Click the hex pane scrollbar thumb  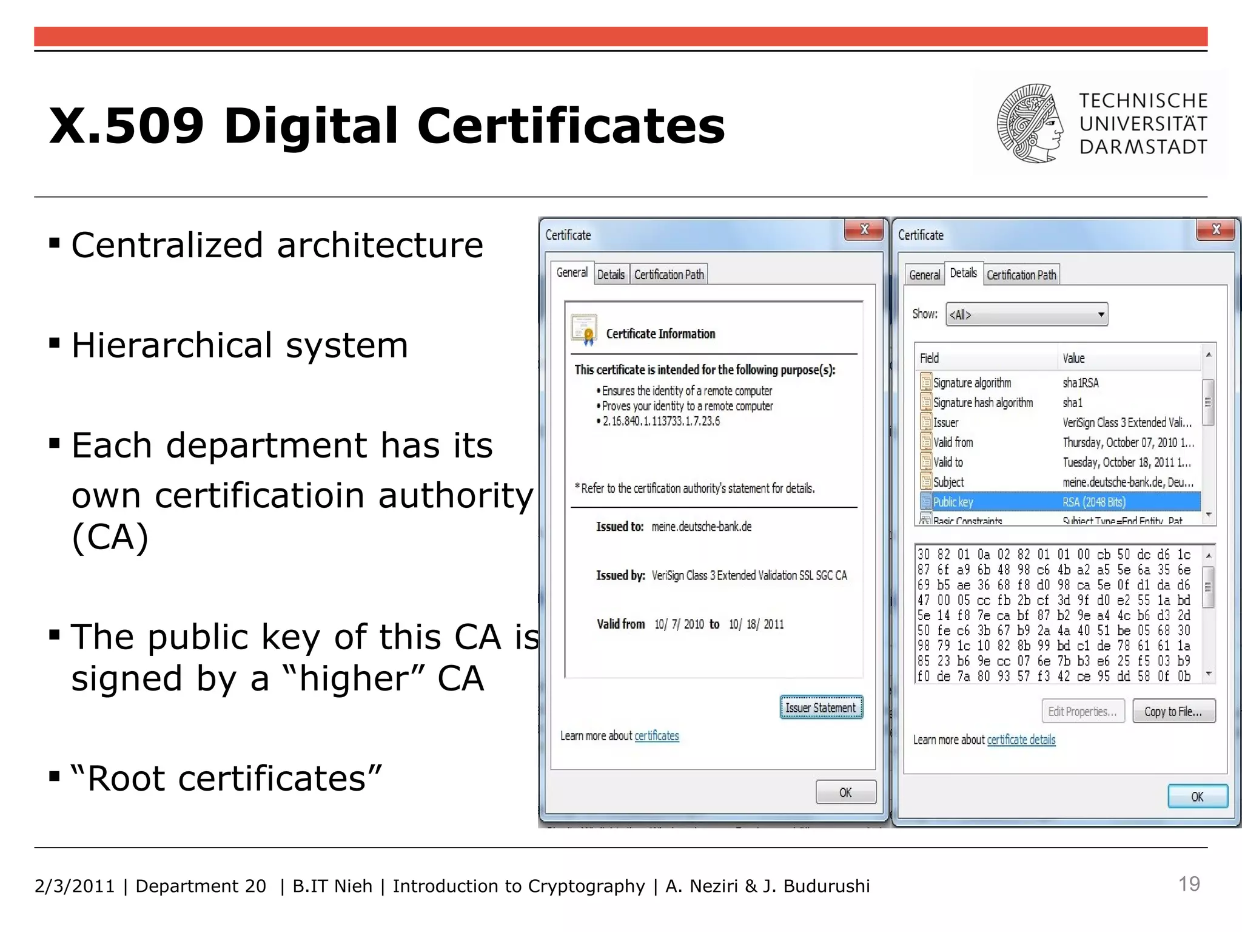1209,587
